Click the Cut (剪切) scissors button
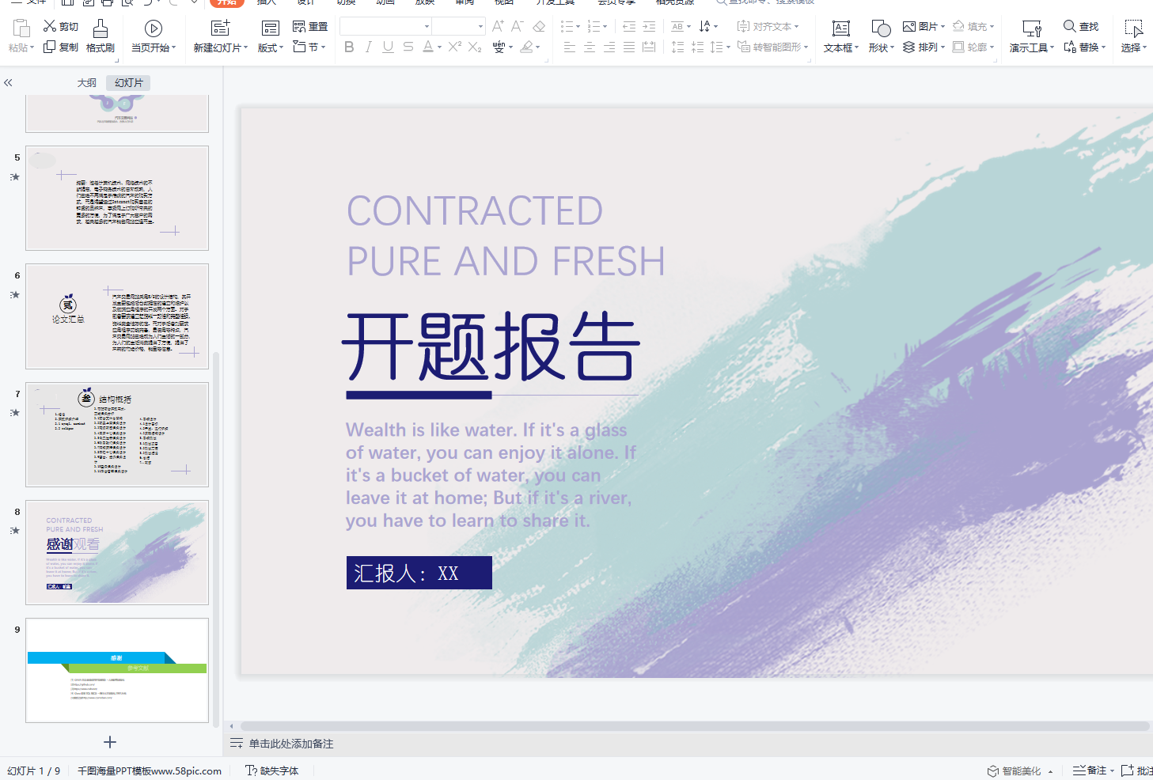This screenshot has width=1153, height=780. [x=61, y=26]
